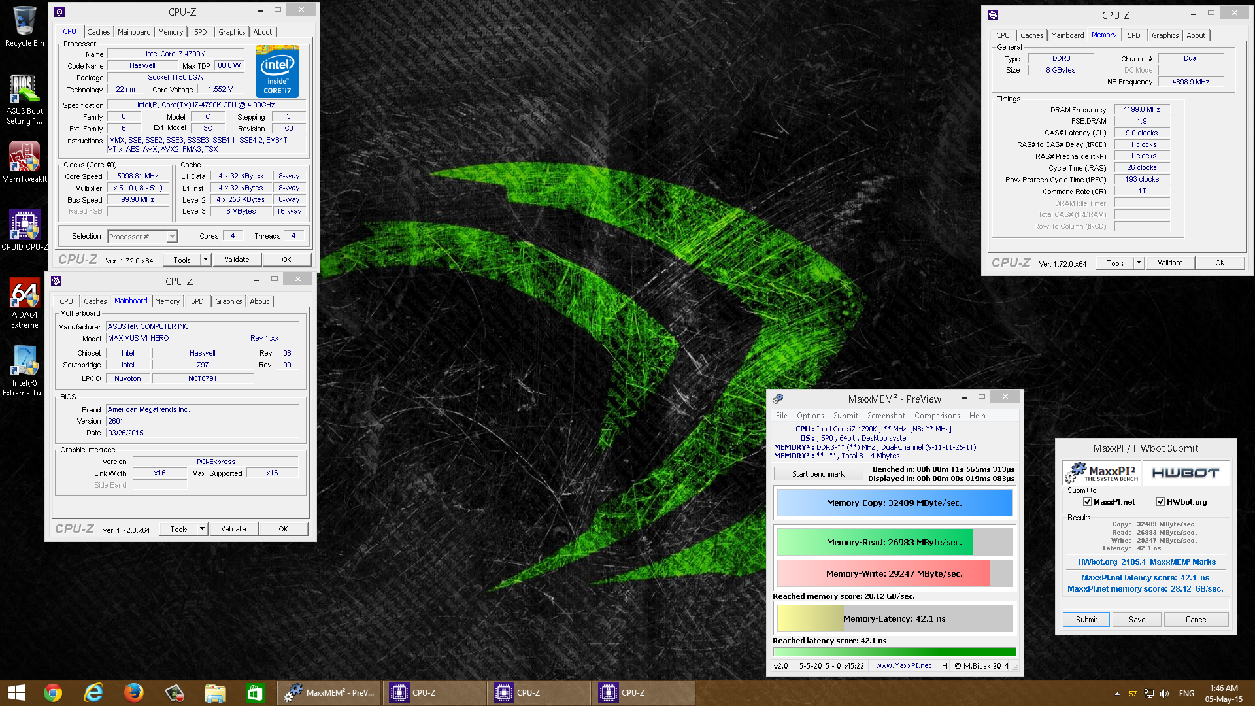
Task: Switch to About tab in the top-left CPU-Z window
Action: (x=263, y=32)
